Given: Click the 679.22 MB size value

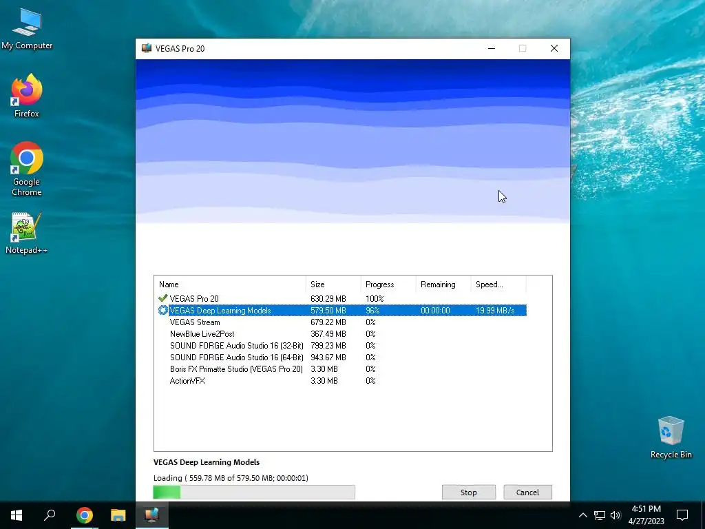Looking at the screenshot, I should (328, 322).
